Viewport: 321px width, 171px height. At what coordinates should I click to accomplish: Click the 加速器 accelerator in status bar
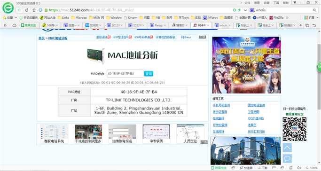(246, 168)
